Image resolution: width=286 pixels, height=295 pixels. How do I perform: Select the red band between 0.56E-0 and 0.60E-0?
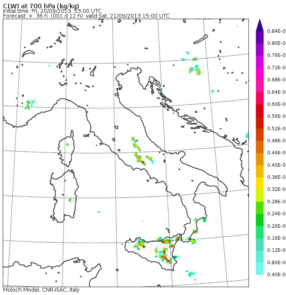(x=260, y=111)
